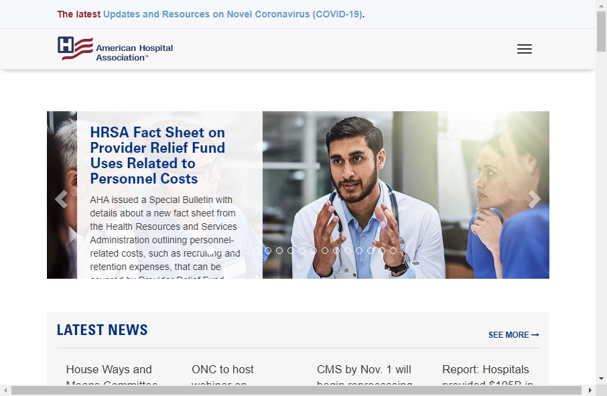
Task: Open CMS by Nov. 1 news item
Action: tap(364, 374)
